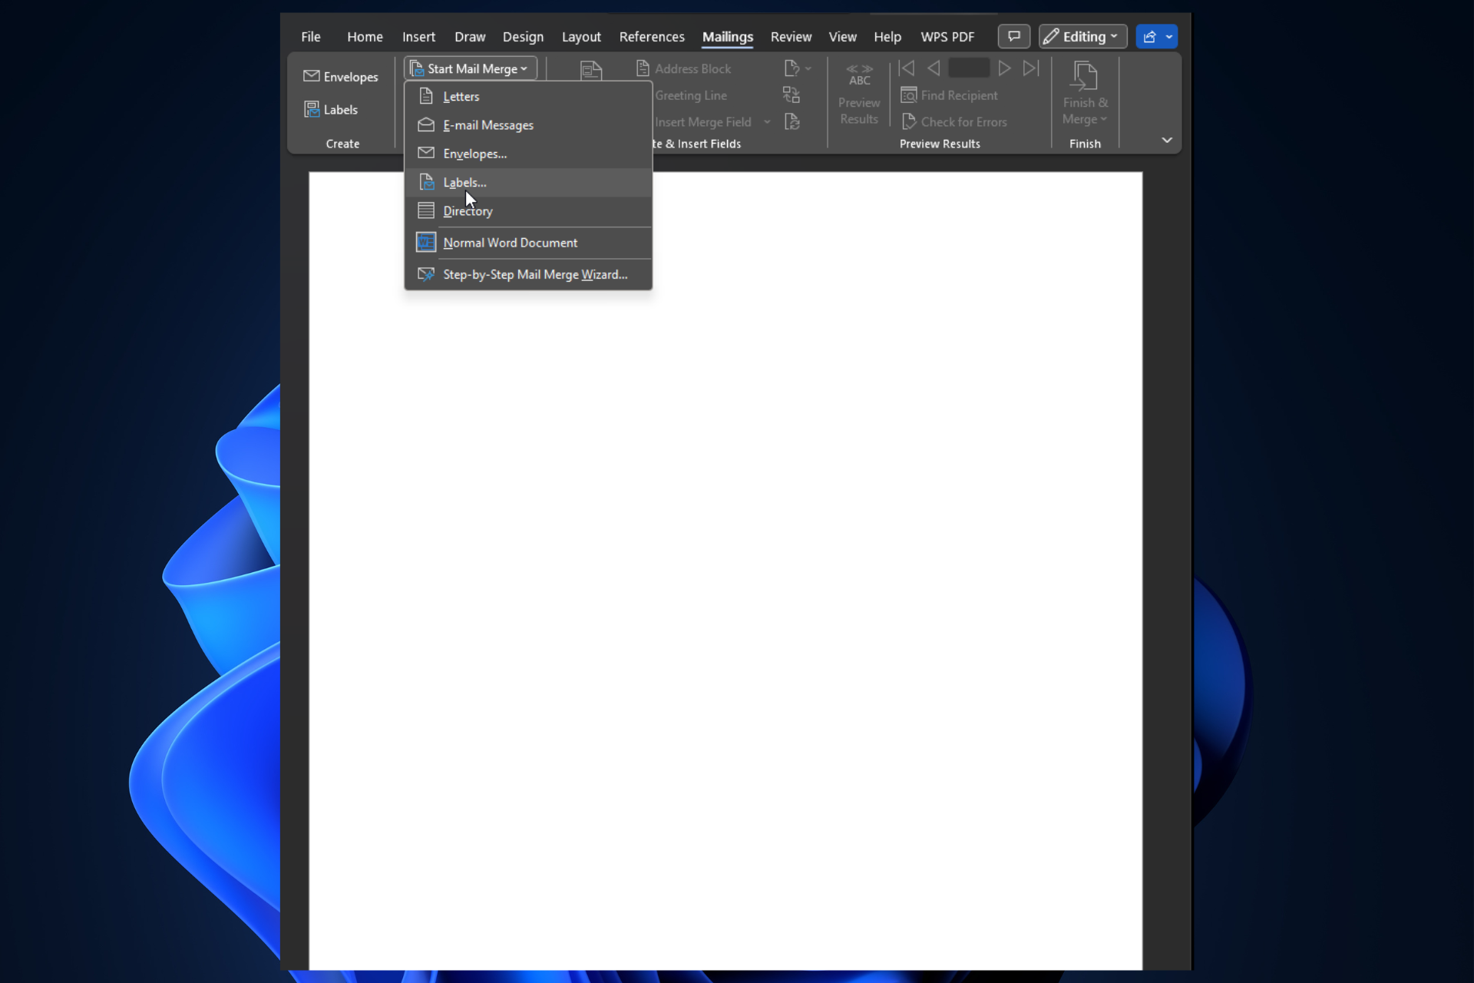The image size is (1474, 983).
Task: Toggle Preview Results ABC button
Action: click(859, 94)
